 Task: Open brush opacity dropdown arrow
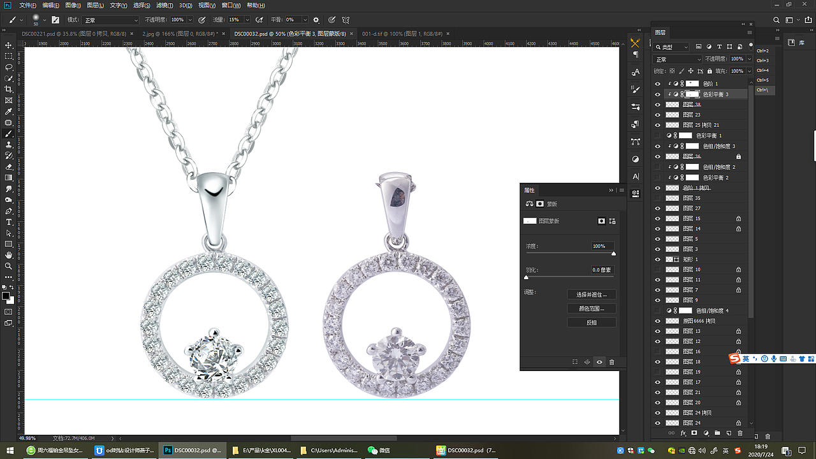[190, 20]
